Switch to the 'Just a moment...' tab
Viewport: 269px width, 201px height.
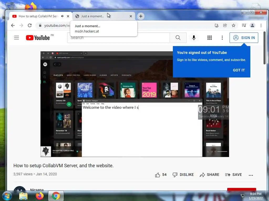click(103, 16)
